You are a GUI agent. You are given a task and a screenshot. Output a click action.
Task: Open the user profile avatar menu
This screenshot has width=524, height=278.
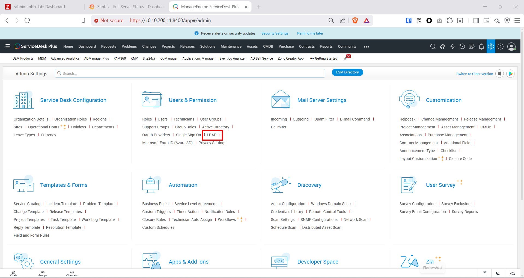pos(511,47)
